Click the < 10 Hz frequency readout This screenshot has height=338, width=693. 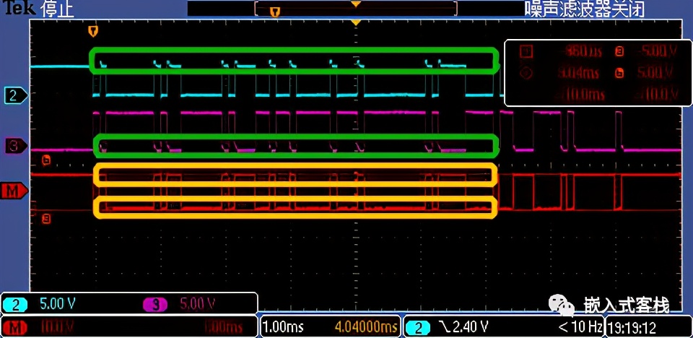tap(580, 327)
